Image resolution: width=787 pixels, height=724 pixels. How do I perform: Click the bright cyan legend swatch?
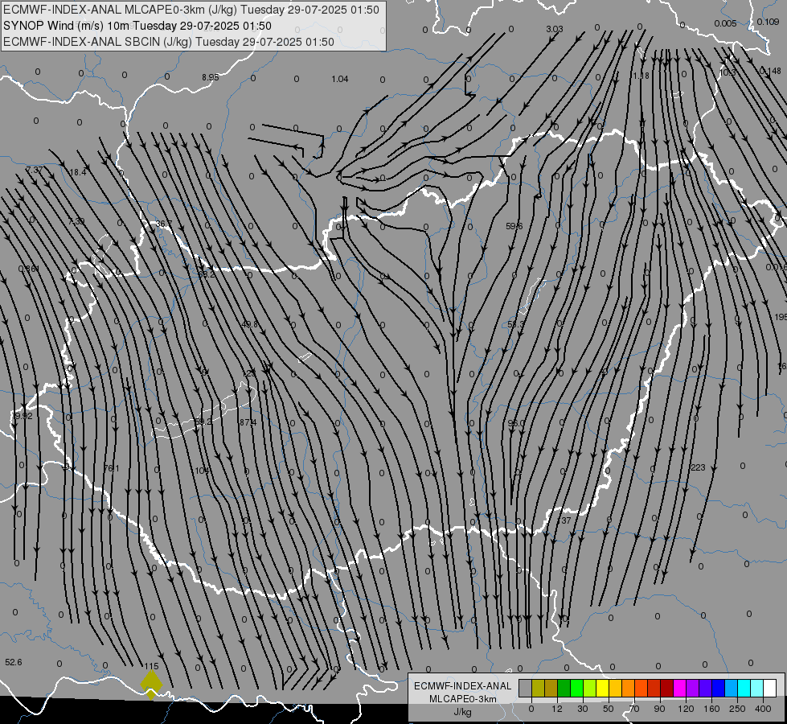pos(745,688)
